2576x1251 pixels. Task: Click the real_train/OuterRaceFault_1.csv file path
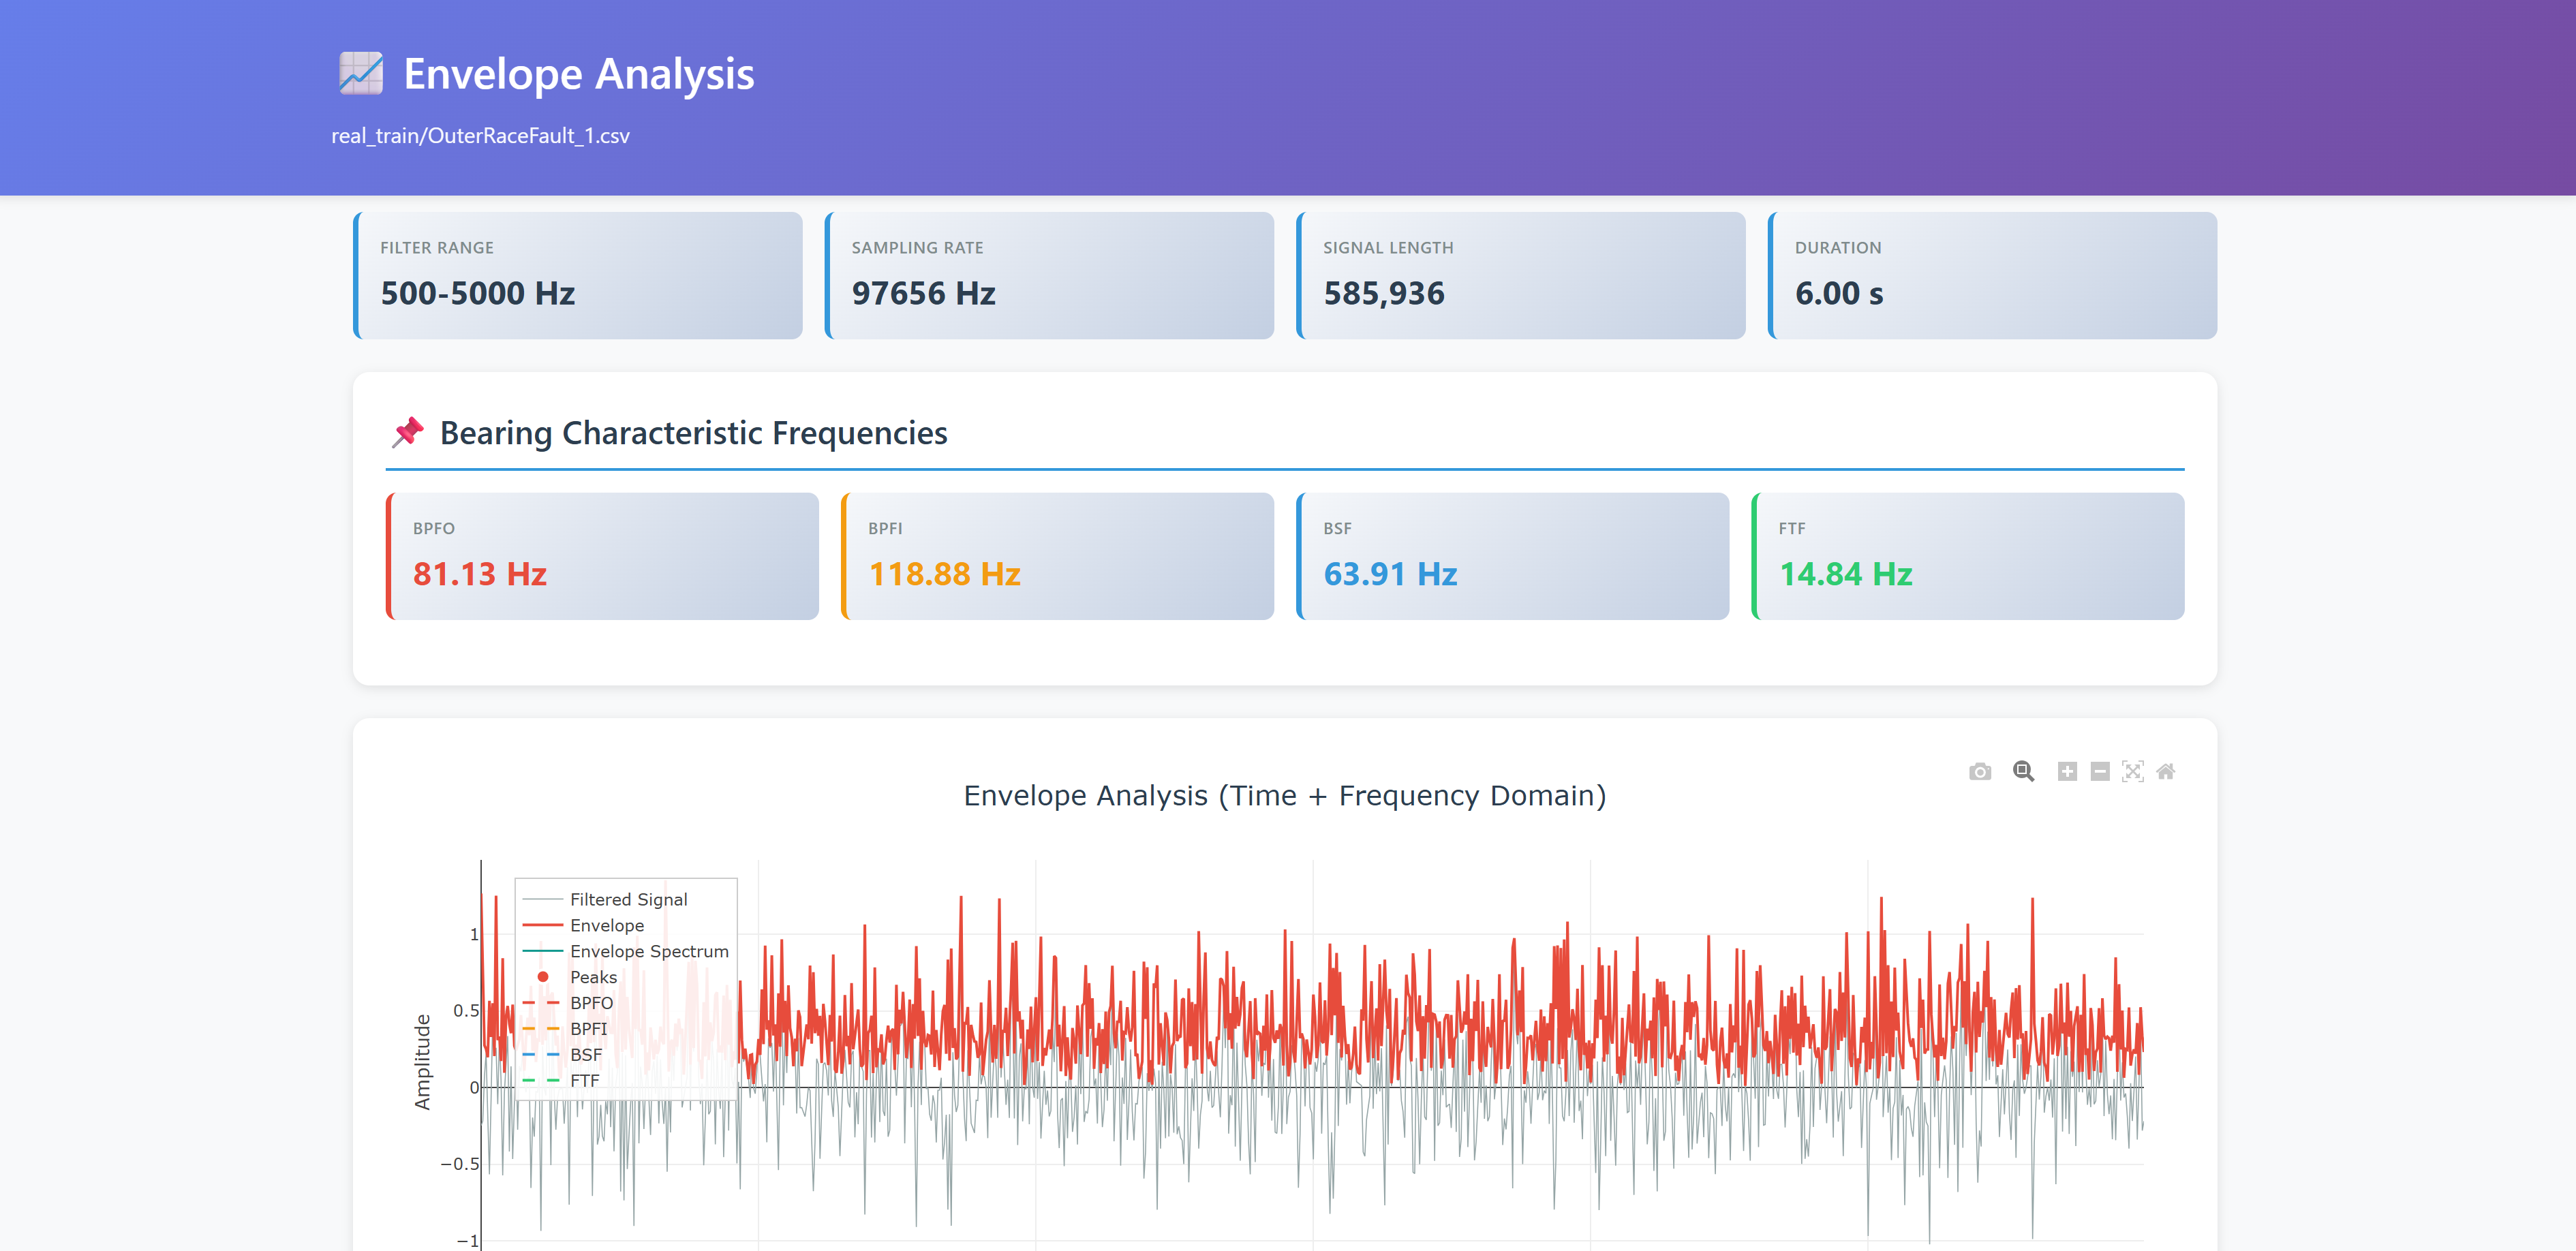pyautogui.click(x=480, y=136)
